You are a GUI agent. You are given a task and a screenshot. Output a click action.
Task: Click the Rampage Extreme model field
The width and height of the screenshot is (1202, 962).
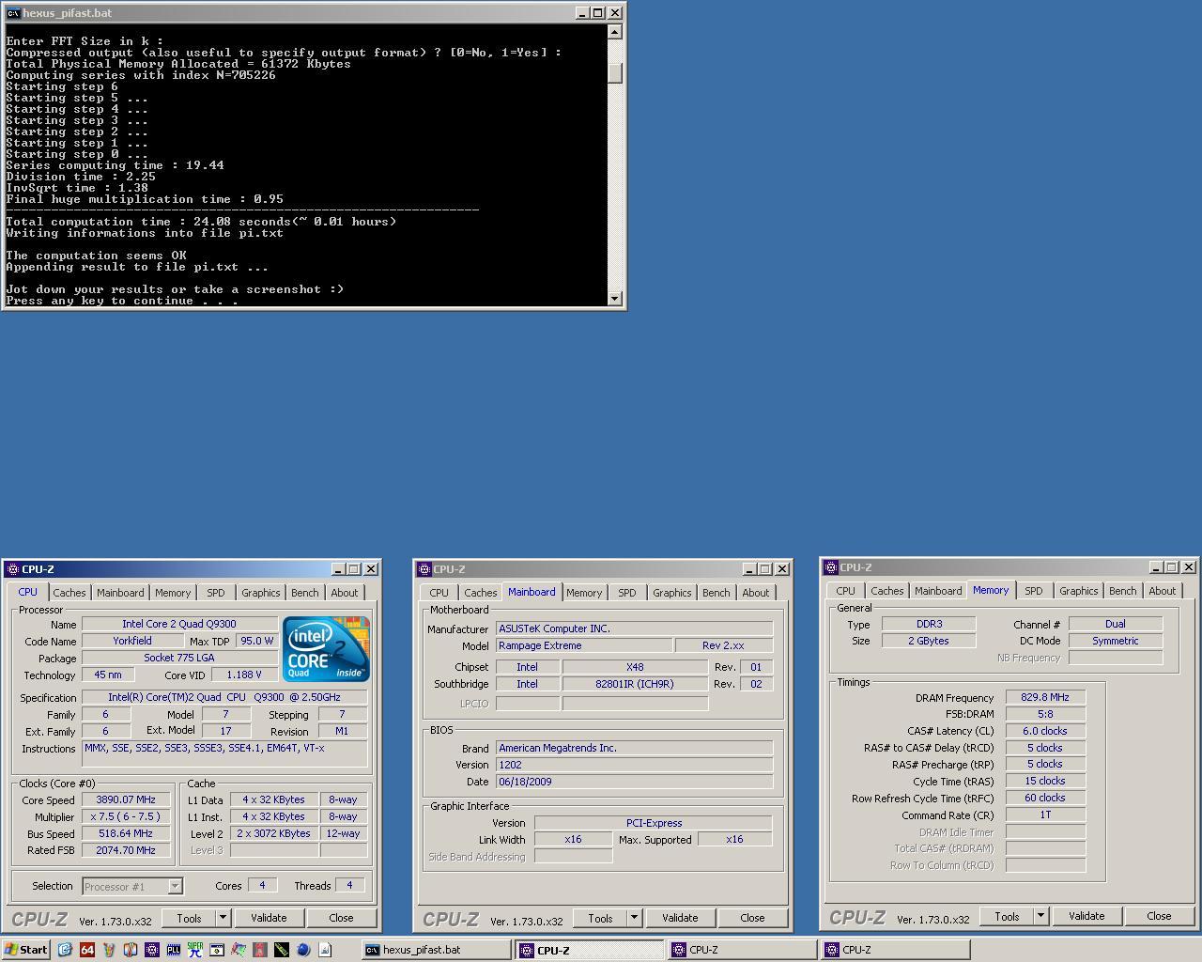pos(584,645)
